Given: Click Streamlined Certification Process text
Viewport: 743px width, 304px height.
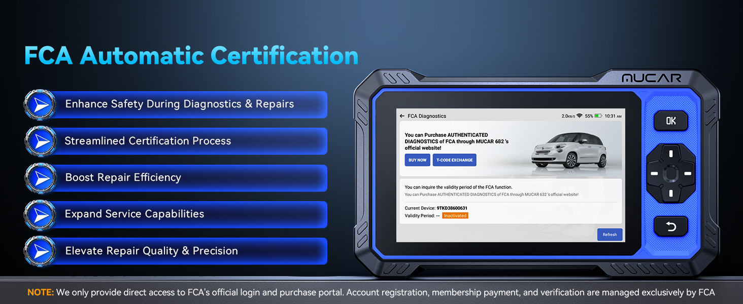Looking at the screenshot, I should [148, 141].
